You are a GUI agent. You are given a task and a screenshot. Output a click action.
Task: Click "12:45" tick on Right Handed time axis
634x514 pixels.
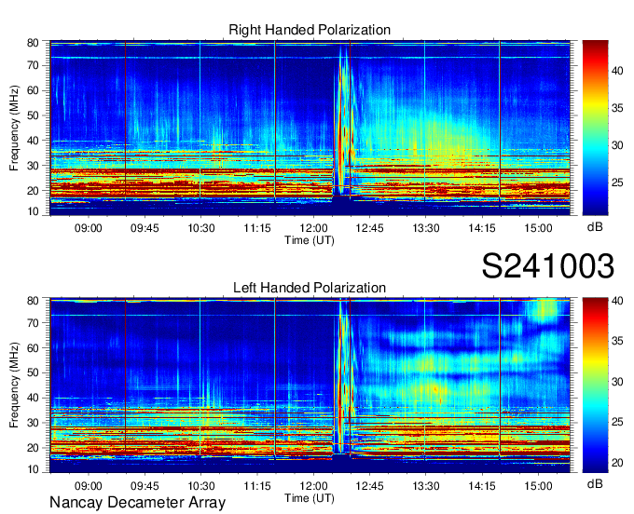(369, 228)
